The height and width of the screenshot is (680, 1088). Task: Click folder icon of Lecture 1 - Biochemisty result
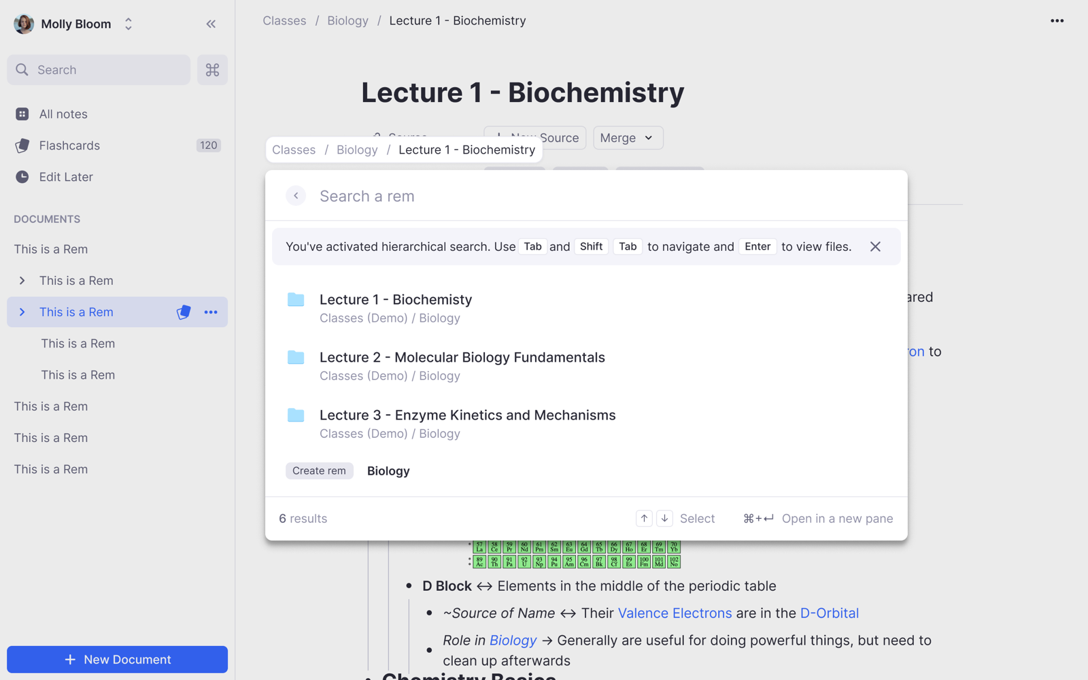coord(296,299)
